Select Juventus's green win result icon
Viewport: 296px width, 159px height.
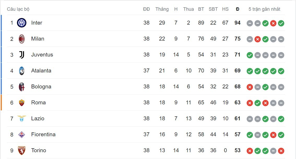250,55
